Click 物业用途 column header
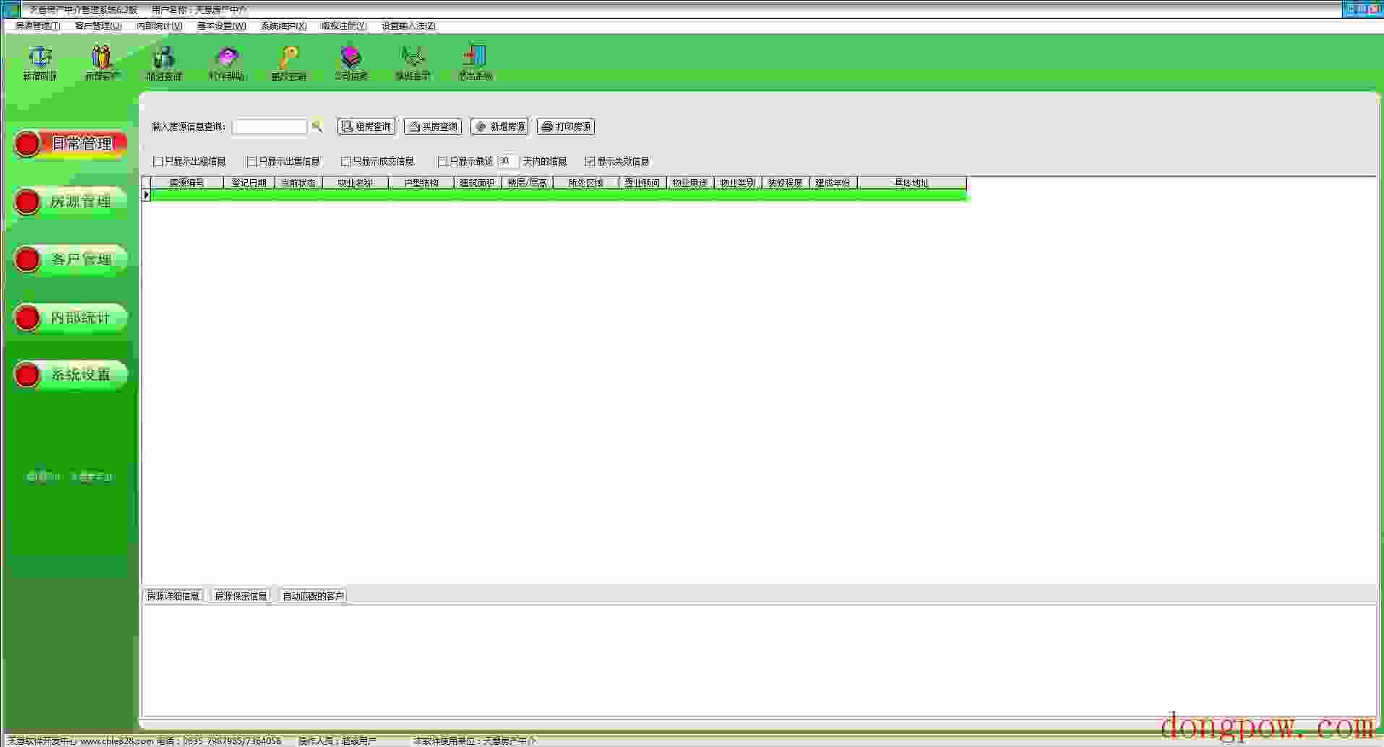Image resolution: width=1384 pixels, height=747 pixels. 690,183
